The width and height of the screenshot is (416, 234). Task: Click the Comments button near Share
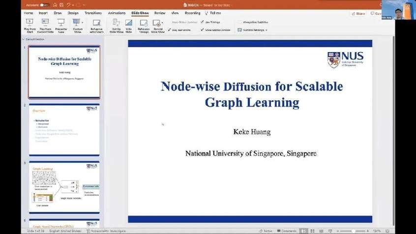375,14
